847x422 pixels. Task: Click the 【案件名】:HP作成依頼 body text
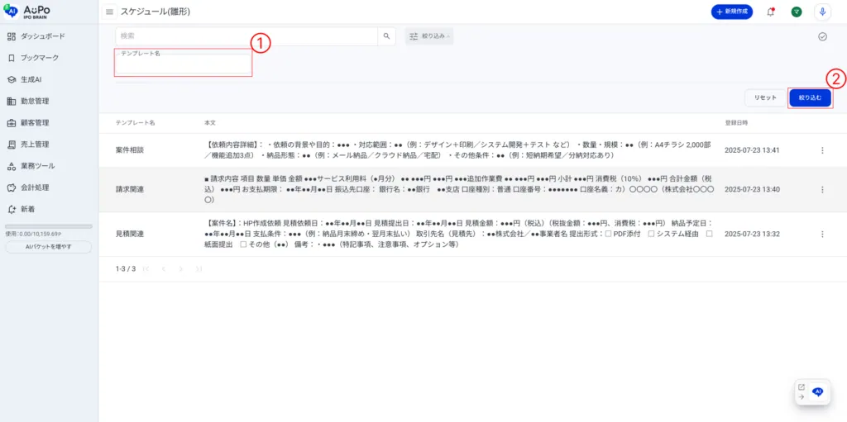click(459, 235)
